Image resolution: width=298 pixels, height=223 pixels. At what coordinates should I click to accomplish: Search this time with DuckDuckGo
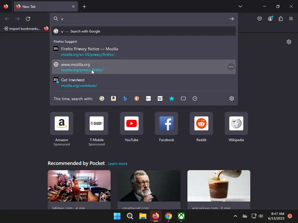click(137, 98)
